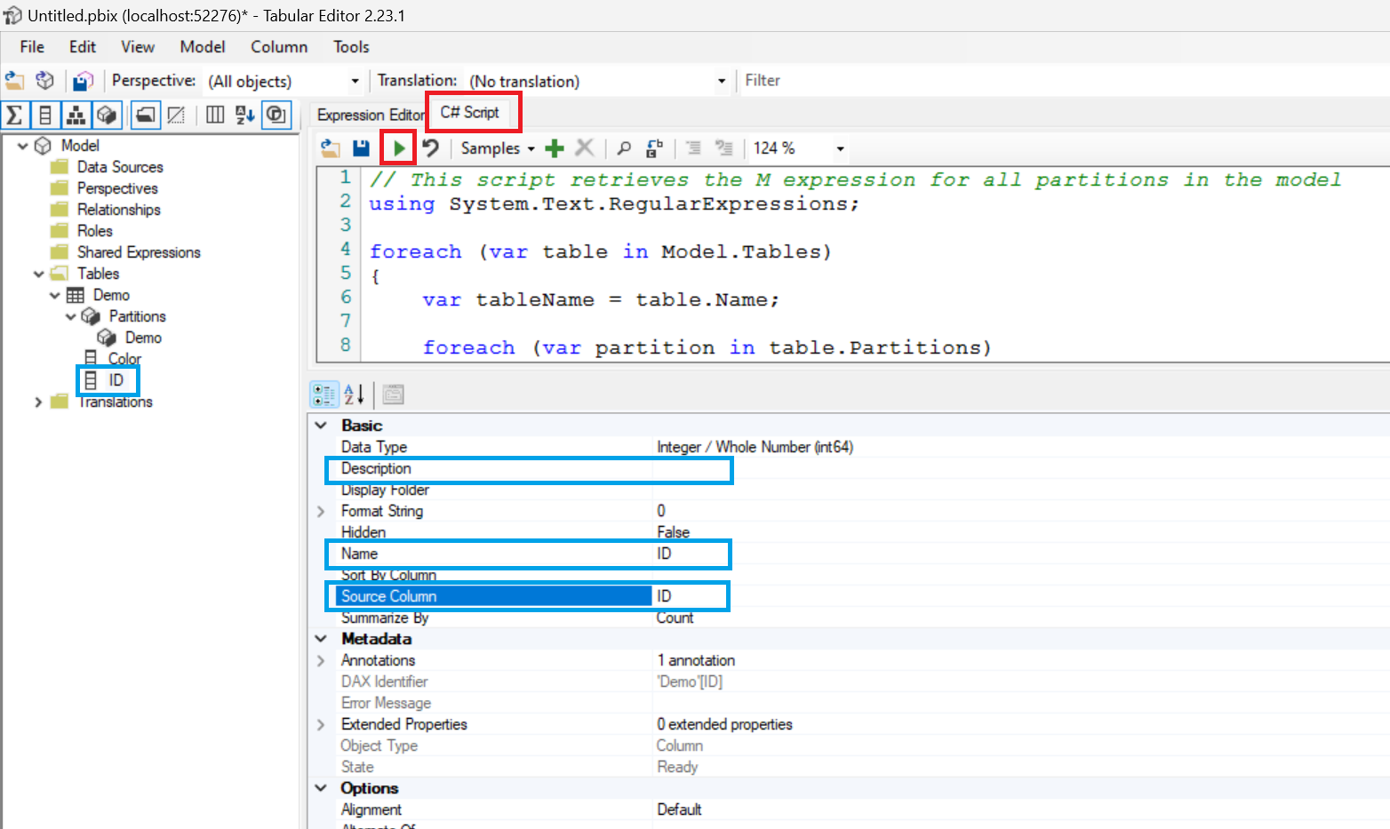Click the undo arrow in the script toolbar

pos(431,148)
